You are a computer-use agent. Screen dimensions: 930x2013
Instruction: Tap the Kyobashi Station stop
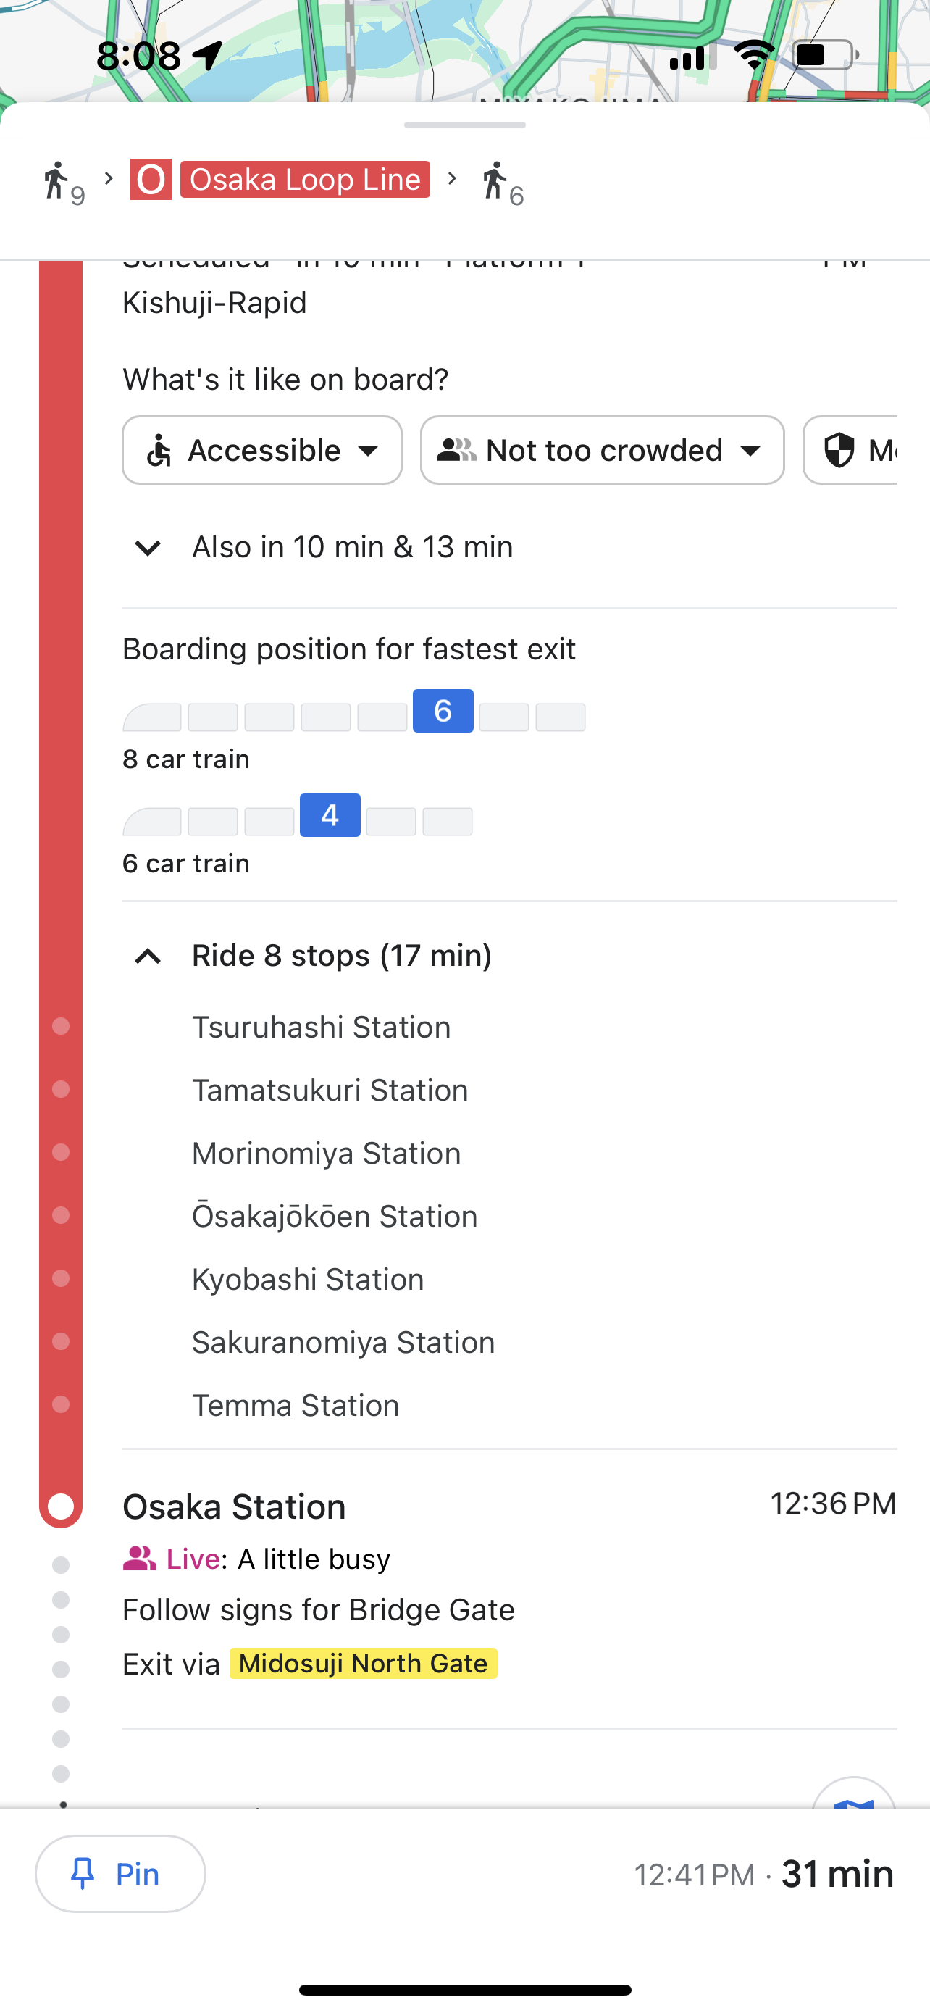tap(309, 1279)
